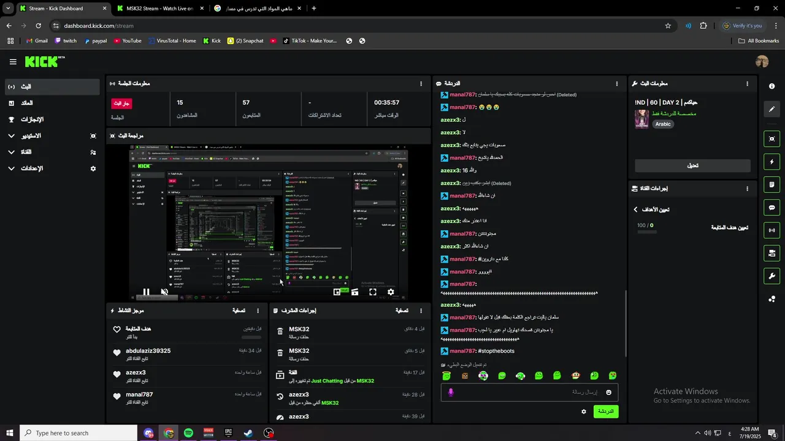The height and width of the screenshot is (441, 785).
Task: Click the wrench tools icon in right sidebar
Action: click(772, 276)
